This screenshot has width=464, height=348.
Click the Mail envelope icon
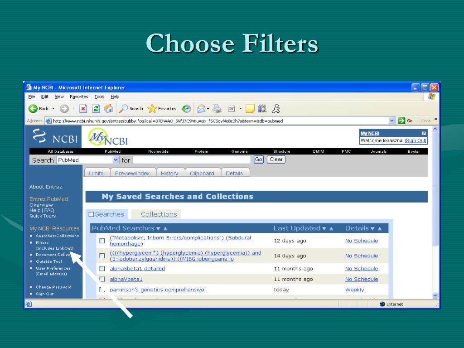click(x=201, y=109)
